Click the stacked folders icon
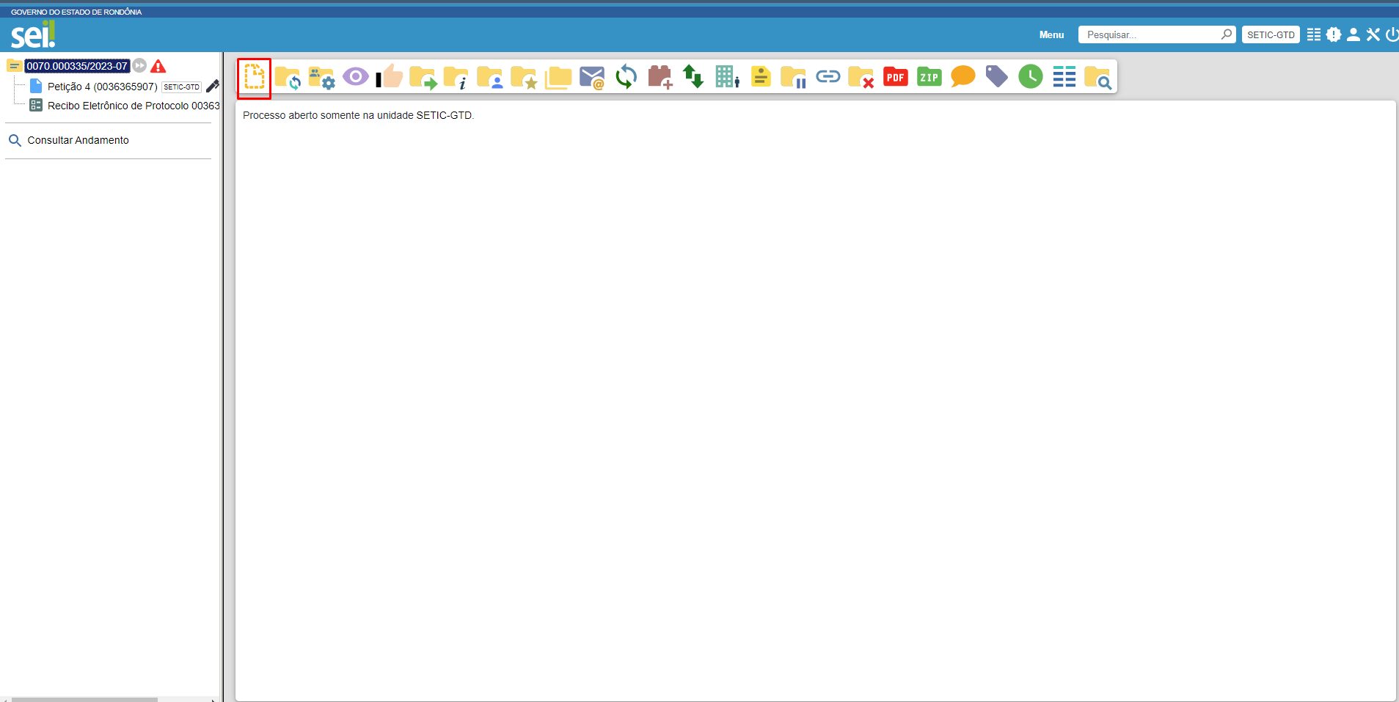 pyautogui.click(x=558, y=77)
